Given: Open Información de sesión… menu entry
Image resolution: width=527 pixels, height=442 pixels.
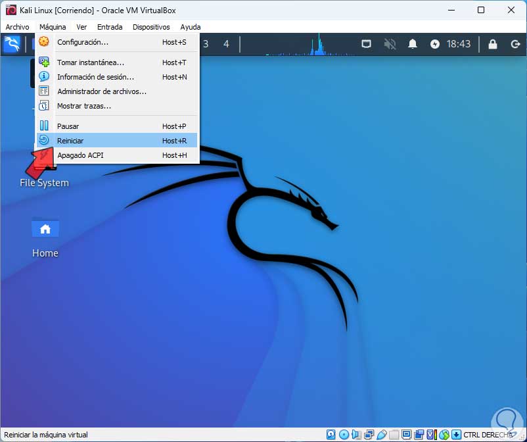Looking at the screenshot, I should pos(116,77).
